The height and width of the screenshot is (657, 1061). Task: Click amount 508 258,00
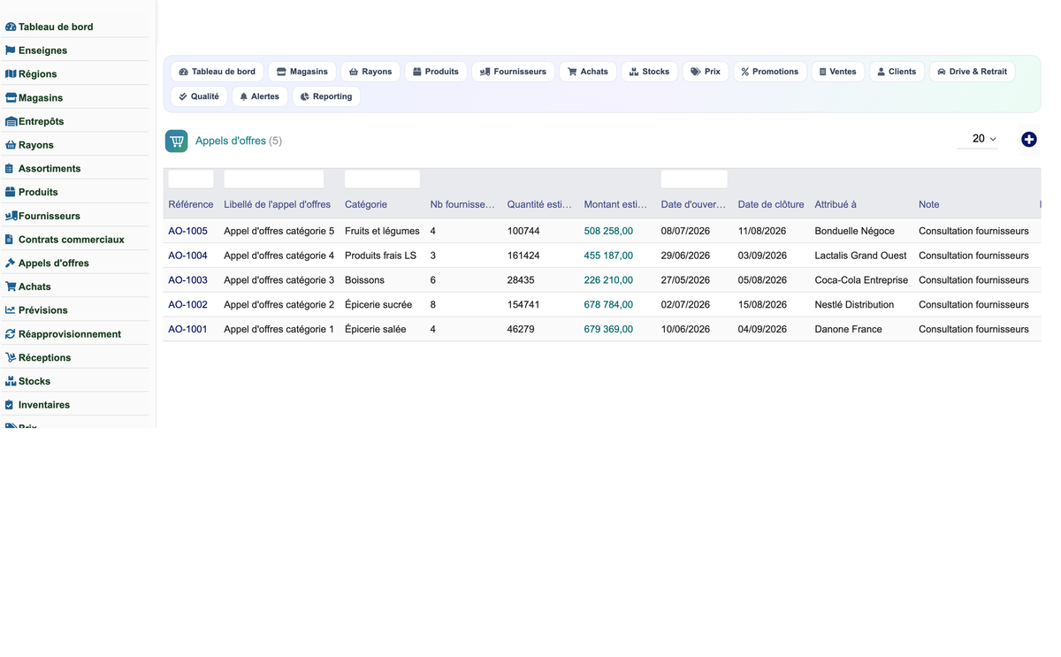(608, 231)
